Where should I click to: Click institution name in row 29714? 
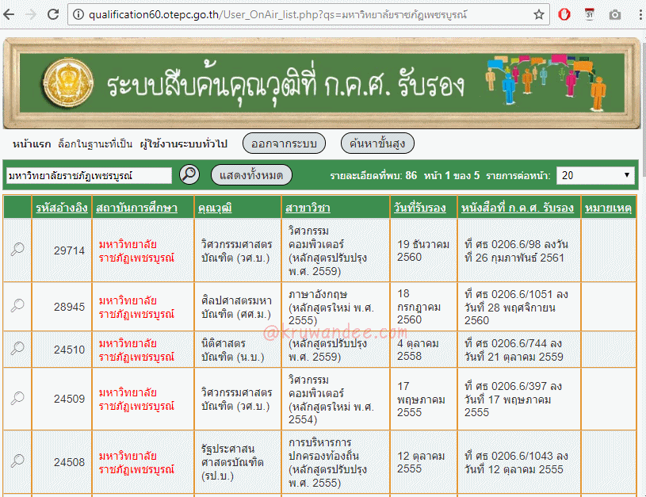(x=137, y=251)
